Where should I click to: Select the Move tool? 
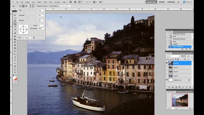coord(15,15)
